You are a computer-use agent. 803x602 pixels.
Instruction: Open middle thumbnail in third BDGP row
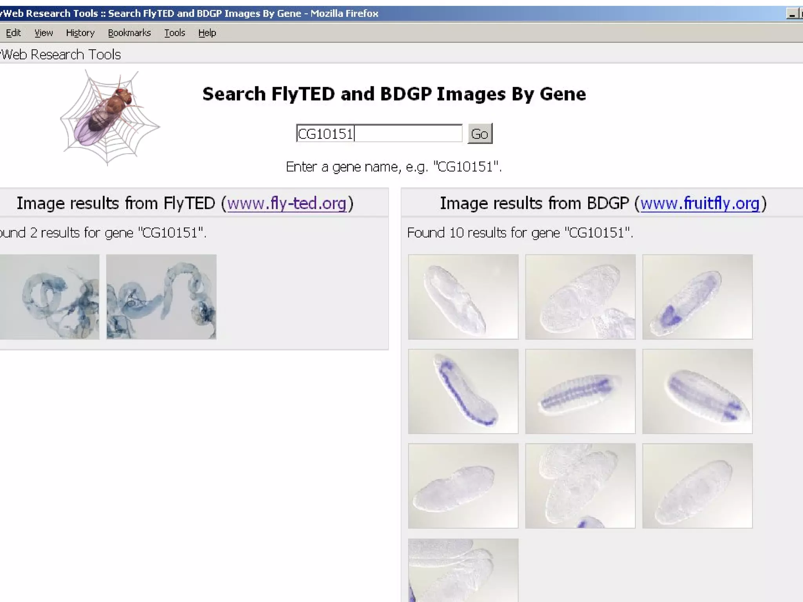[580, 486]
